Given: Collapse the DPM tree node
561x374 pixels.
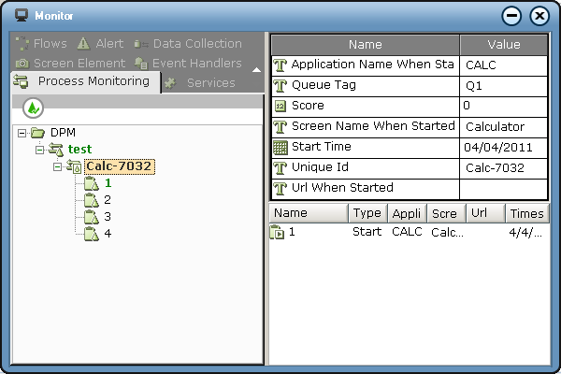Looking at the screenshot, I should pos(22,133).
